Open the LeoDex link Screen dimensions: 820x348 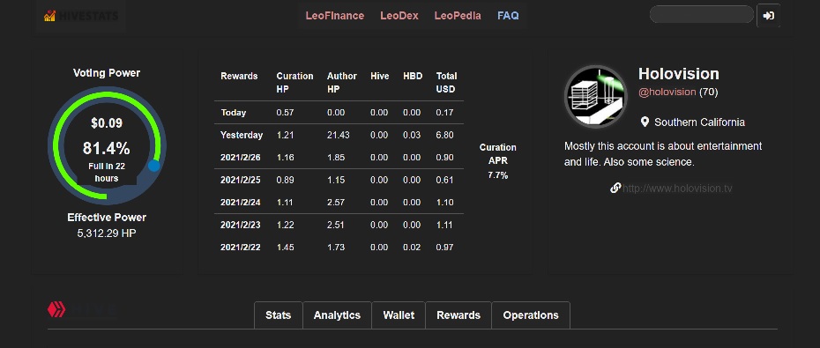pyautogui.click(x=399, y=16)
